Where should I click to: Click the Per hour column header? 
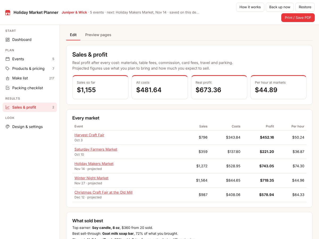pos(298,126)
